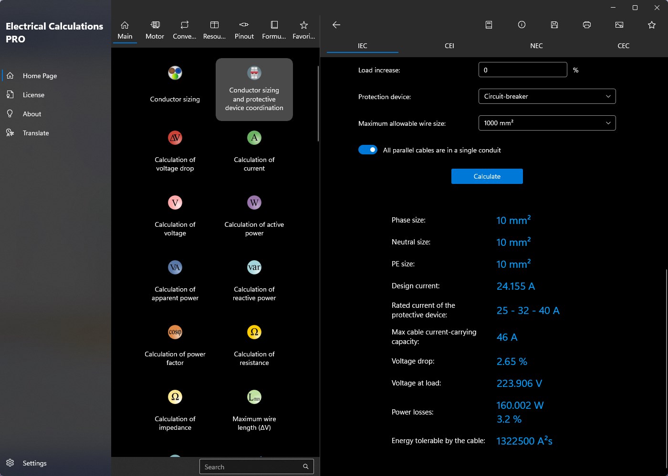Click the Calculate button
The image size is (668, 476).
[487, 176]
